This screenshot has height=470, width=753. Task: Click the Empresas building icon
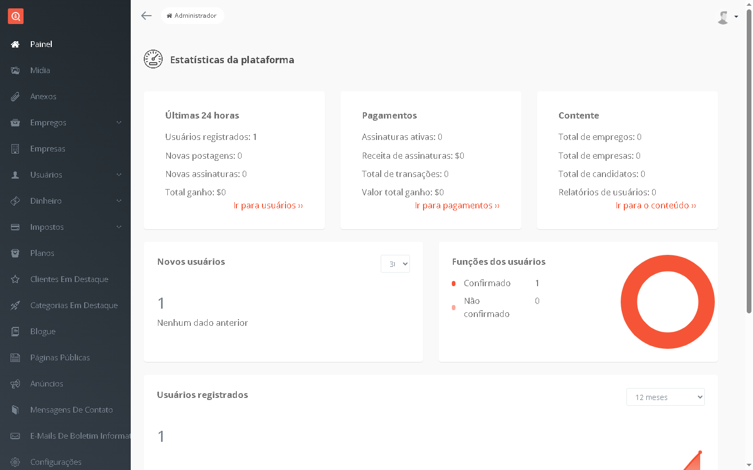pos(15,149)
